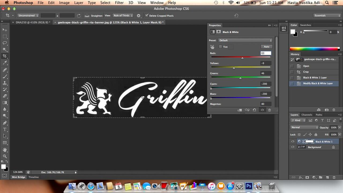The height and width of the screenshot is (193, 343).
Task: Delete adjustment layer via Properties trash icon
Action: 270,110
